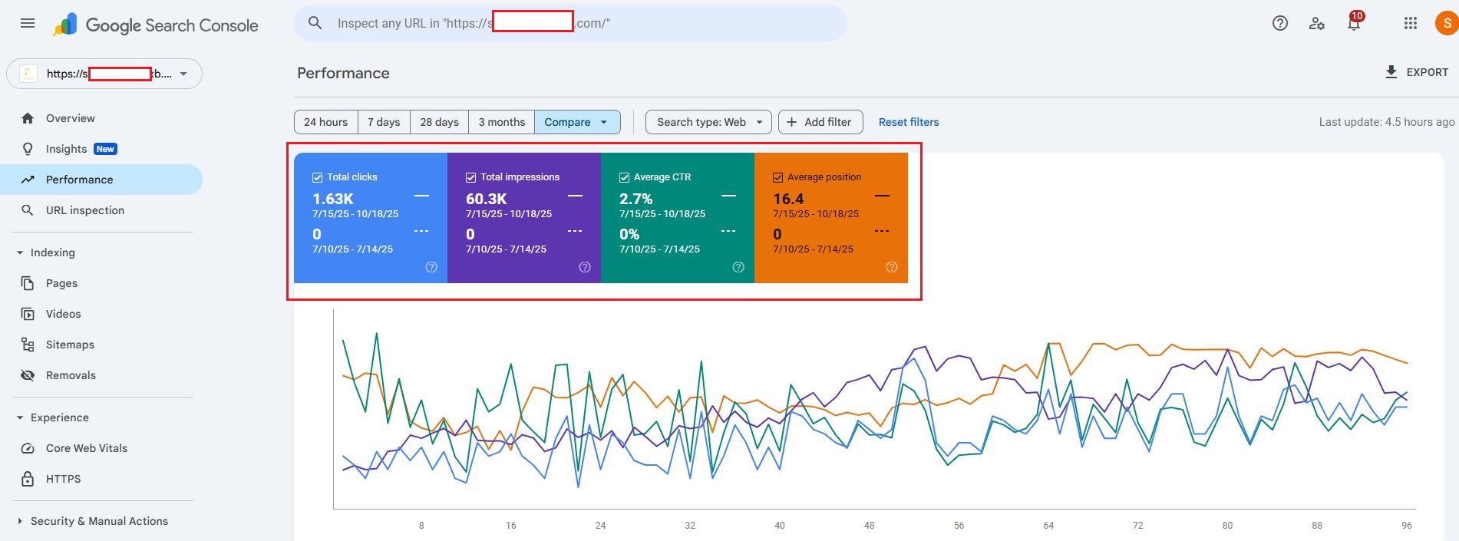The height and width of the screenshot is (541, 1459).
Task: Click the Inspect any URL search field
Action: coord(583,24)
